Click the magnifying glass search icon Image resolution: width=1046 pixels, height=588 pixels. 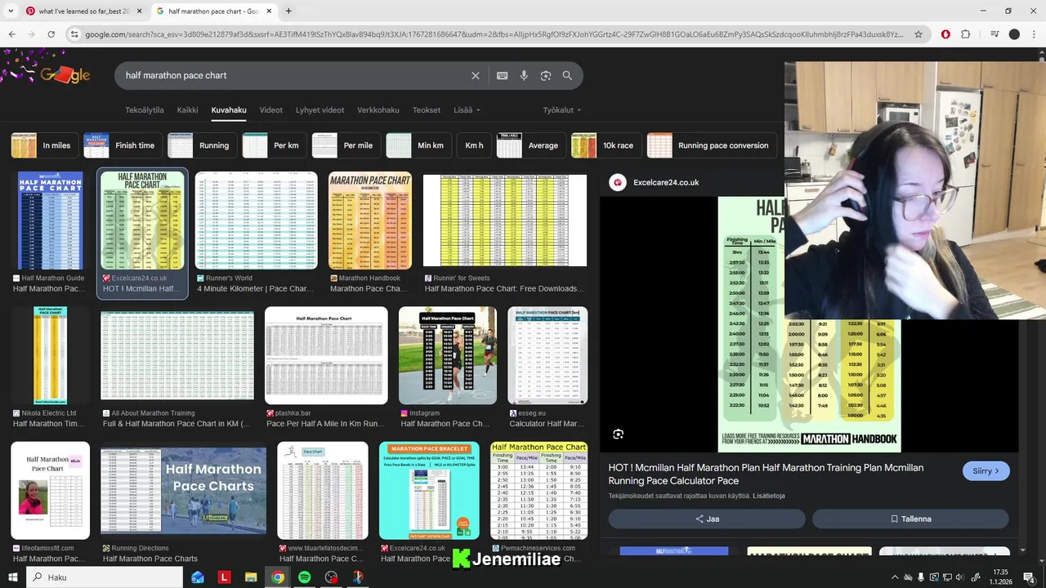[x=567, y=75]
